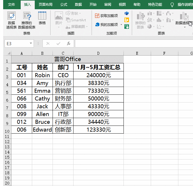Image resolution: width=193 pixels, height=186 pixels.
Task: Insert a statistic histogram chart icon
Action: [159, 20]
